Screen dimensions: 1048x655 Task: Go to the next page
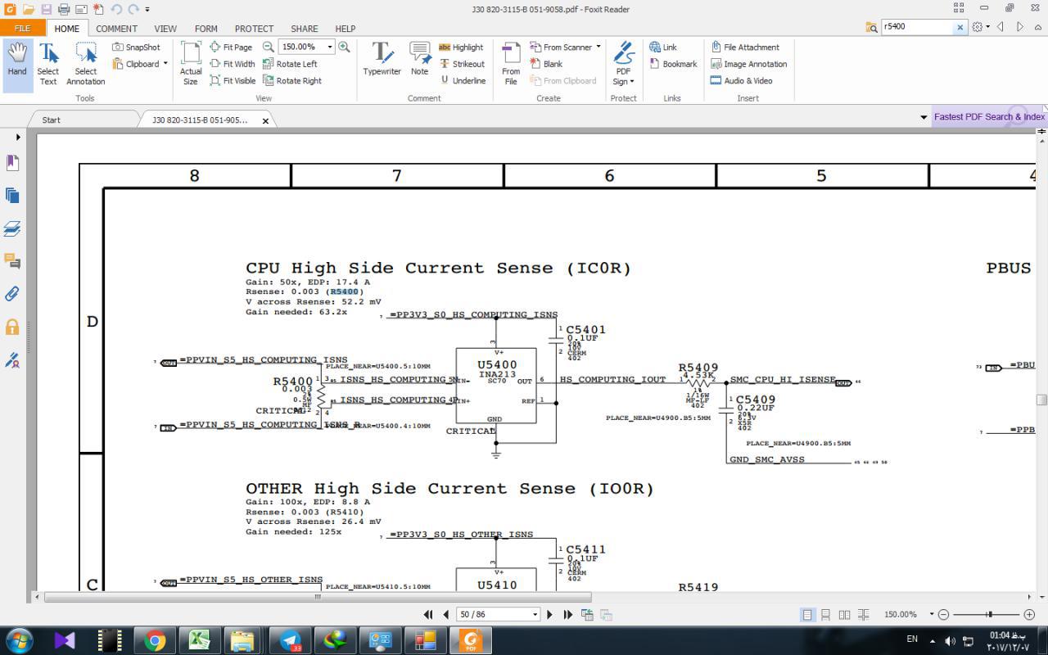point(549,614)
